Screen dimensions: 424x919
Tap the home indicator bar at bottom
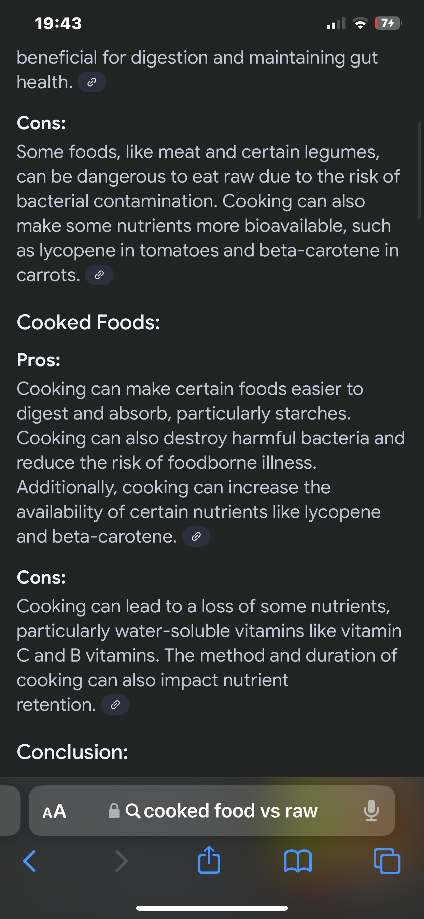pyautogui.click(x=212, y=908)
